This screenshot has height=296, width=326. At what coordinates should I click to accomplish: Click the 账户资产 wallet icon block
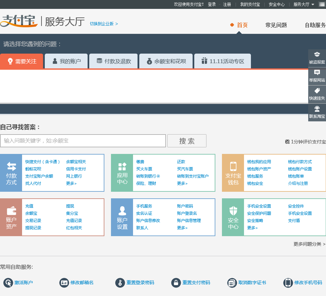pos(11,217)
